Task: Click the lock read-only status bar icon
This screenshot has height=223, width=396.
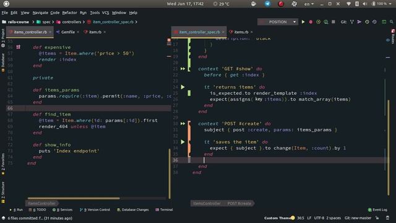Action: point(377,218)
